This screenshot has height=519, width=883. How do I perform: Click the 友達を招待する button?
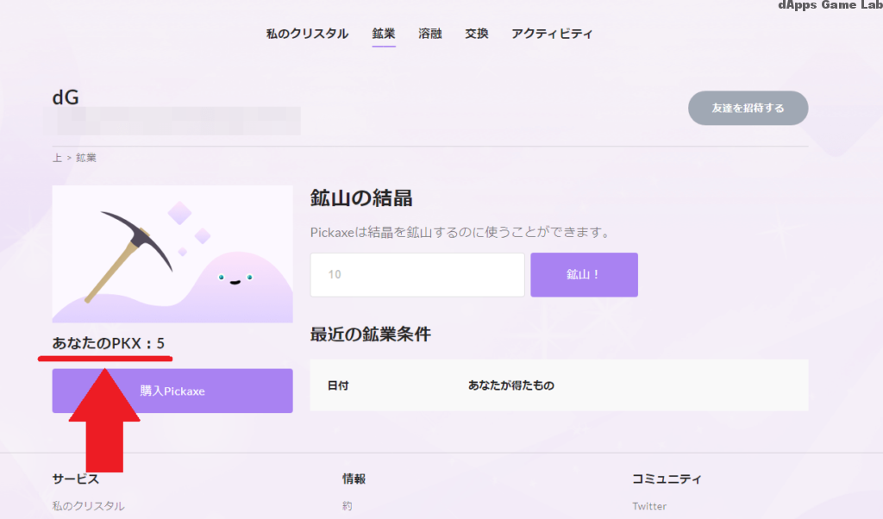pyautogui.click(x=748, y=108)
